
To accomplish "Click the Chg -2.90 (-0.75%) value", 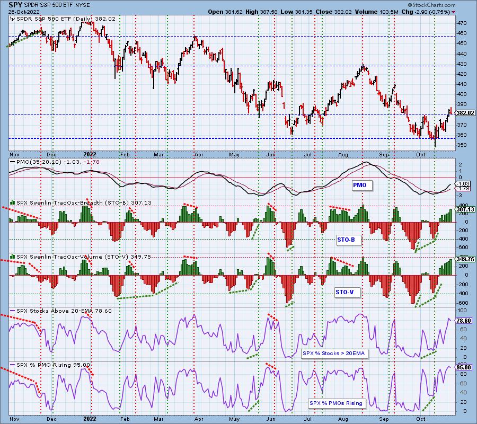I will pyautogui.click(x=426, y=12).
